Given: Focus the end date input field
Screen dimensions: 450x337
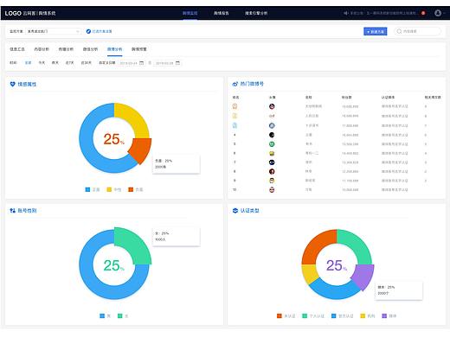Looking at the screenshot, I should point(168,63).
